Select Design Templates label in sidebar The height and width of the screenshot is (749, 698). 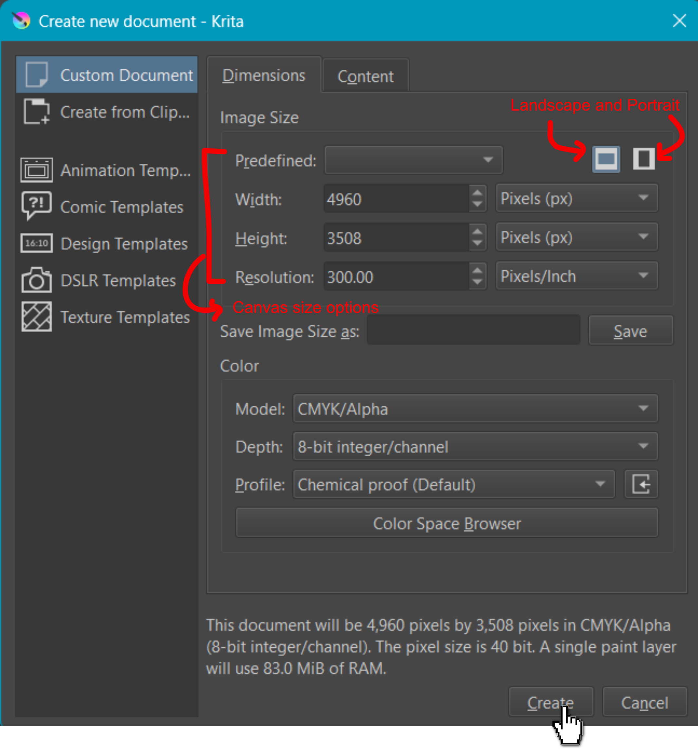point(124,244)
